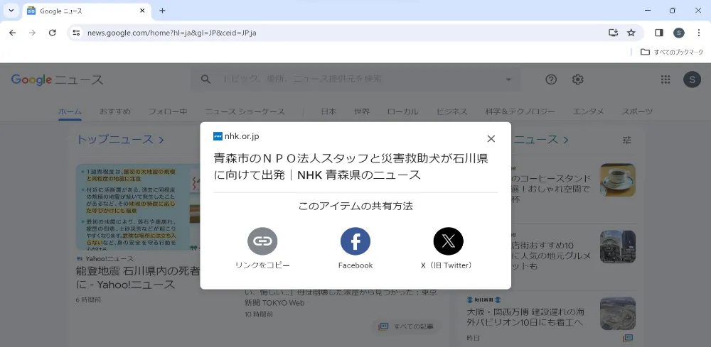Screen dimensions: 711x347
Task: Close the Google ニュース tab
Action: click(142, 11)
